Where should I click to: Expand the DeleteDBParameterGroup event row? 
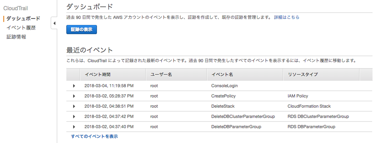[x=74, y=127]
